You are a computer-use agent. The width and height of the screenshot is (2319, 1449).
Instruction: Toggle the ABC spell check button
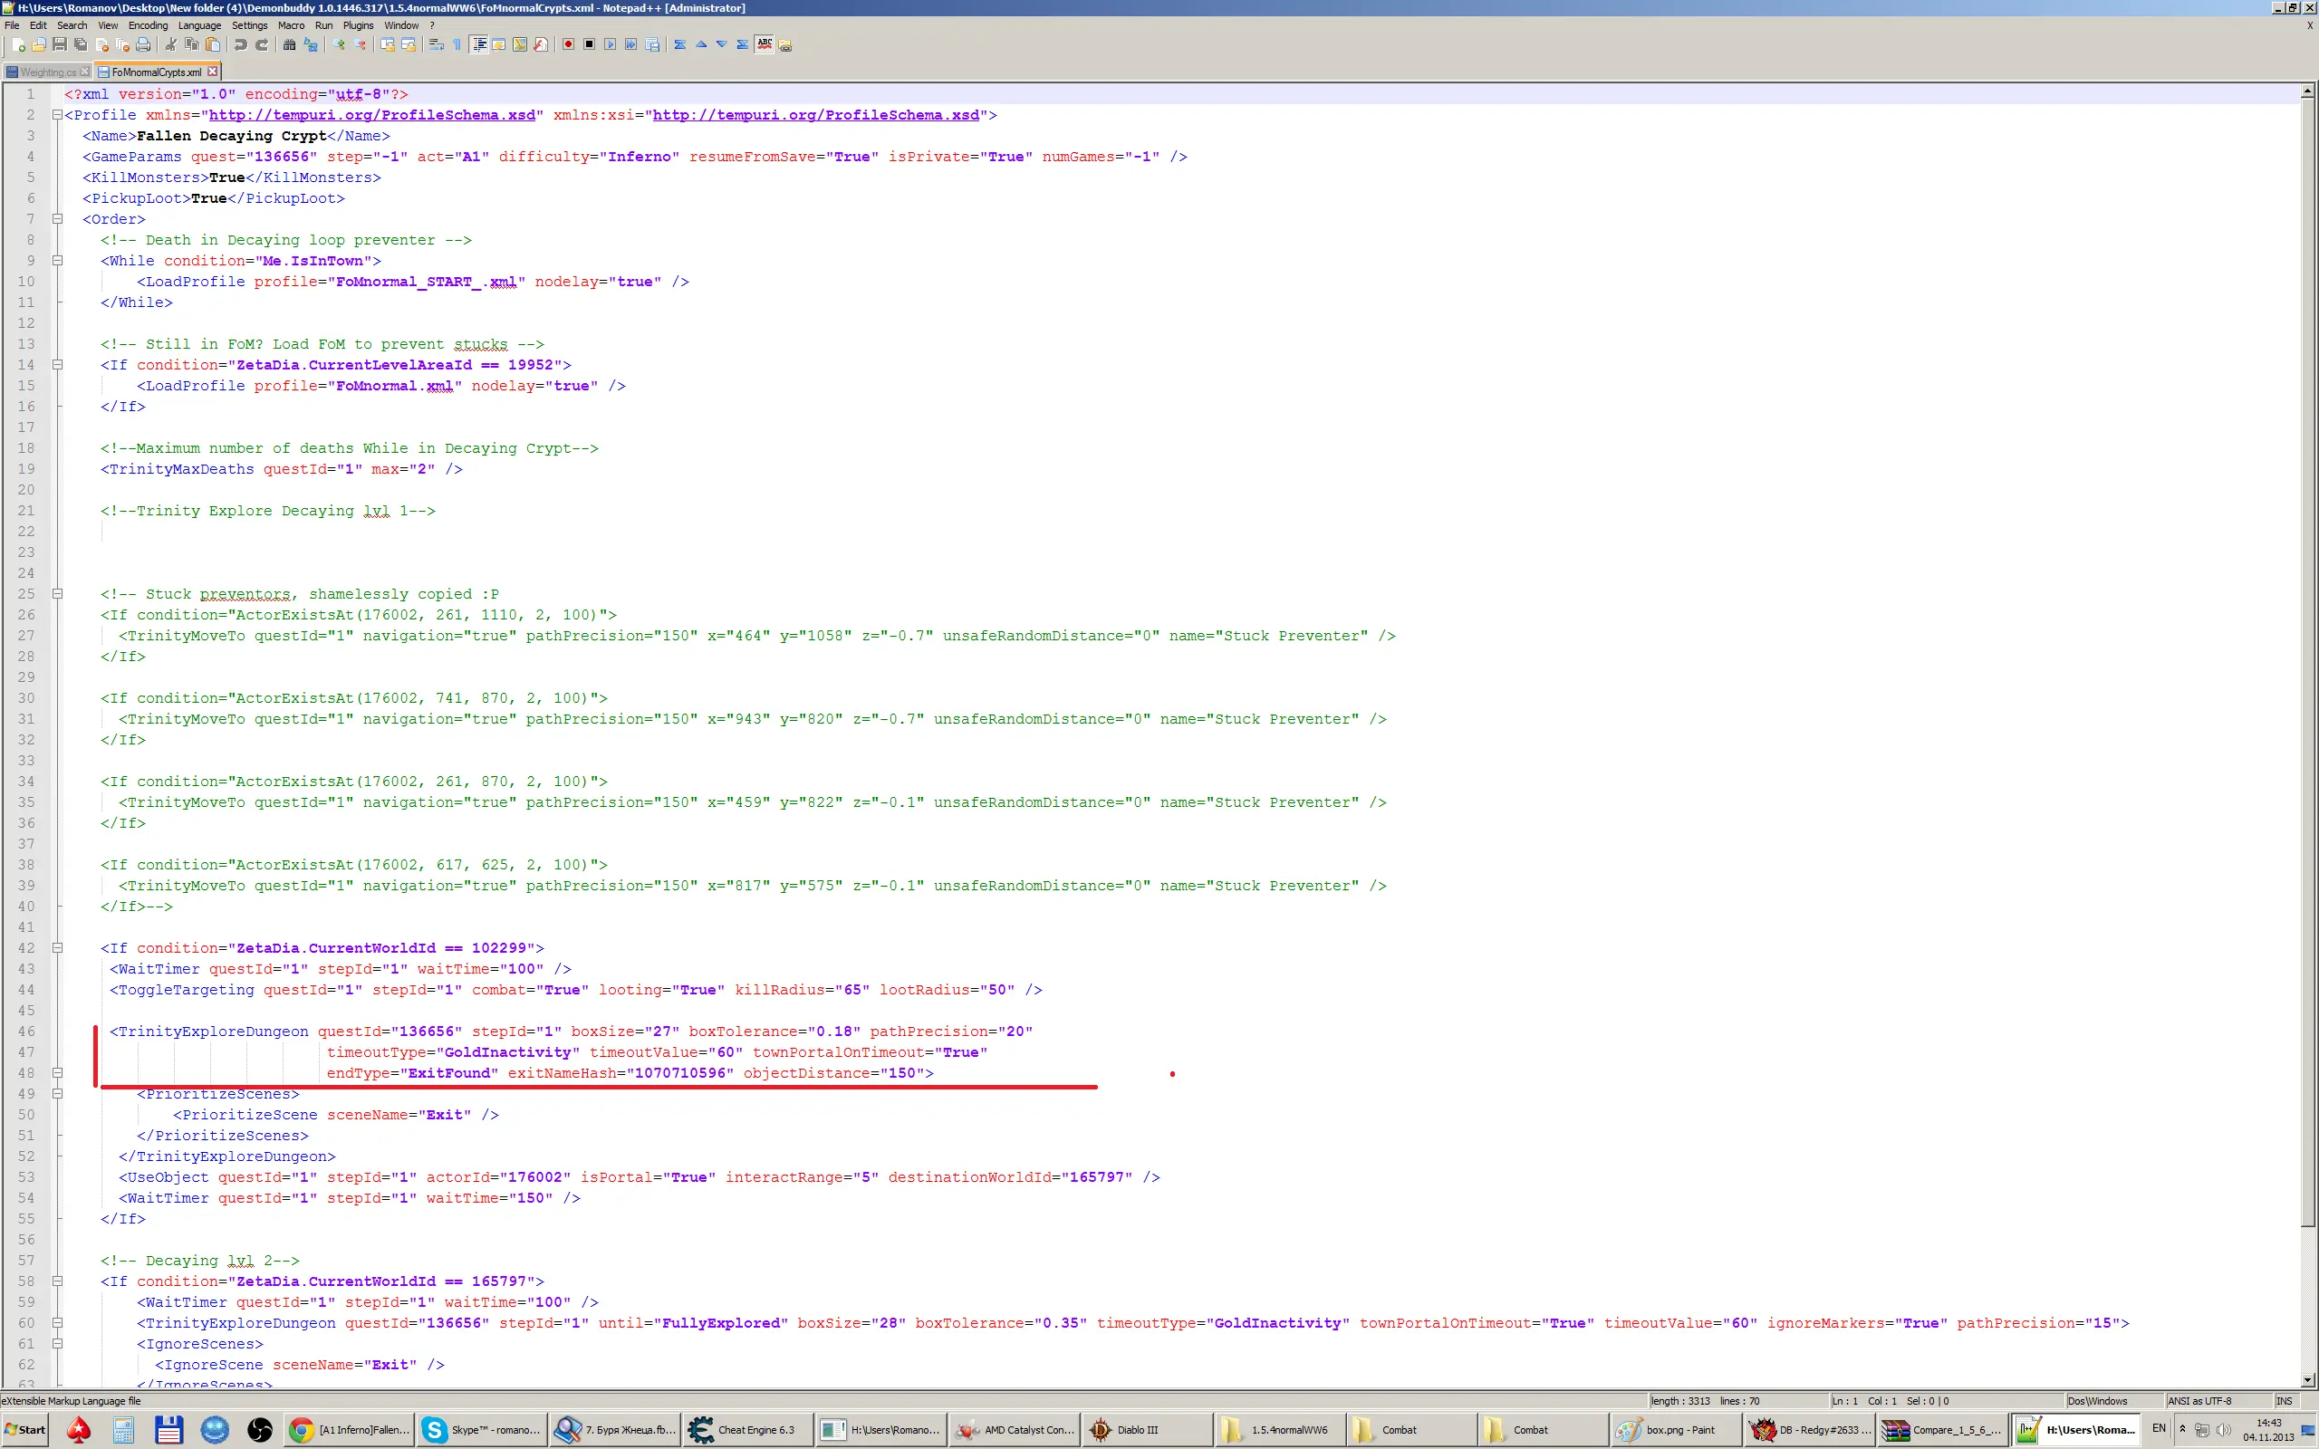[x=765, y=44]
